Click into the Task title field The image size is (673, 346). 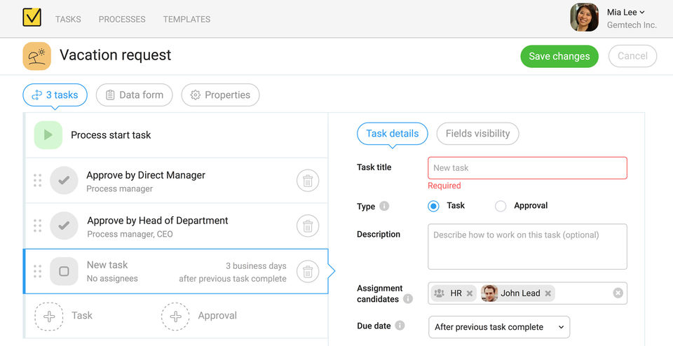tap(527, 168)
